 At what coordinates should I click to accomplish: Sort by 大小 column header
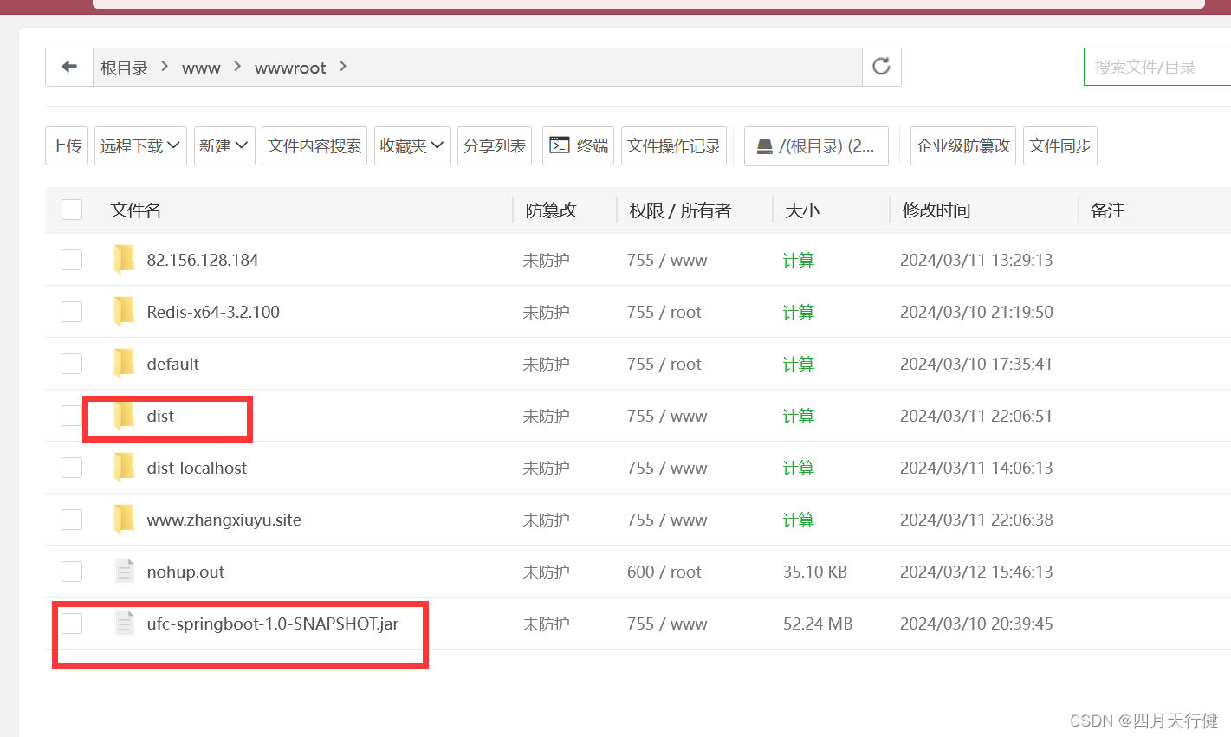(802, 210)
